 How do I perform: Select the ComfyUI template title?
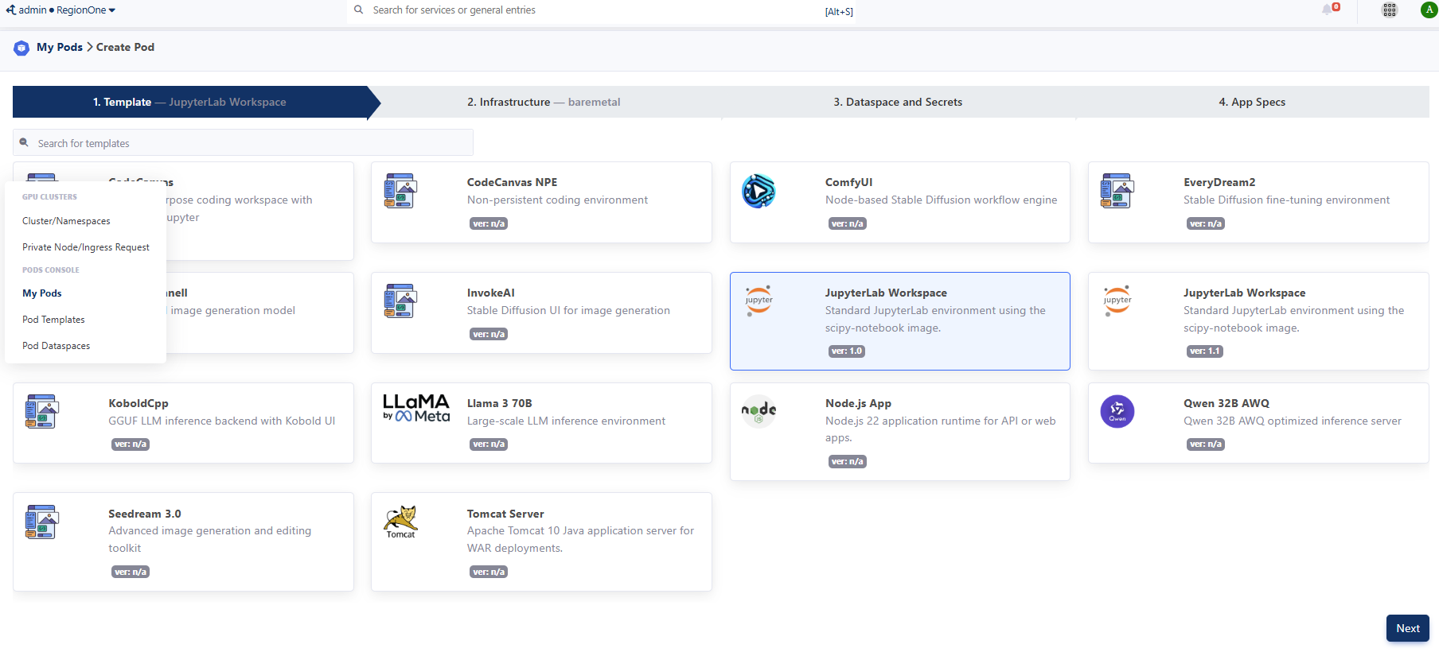[848, 182]
